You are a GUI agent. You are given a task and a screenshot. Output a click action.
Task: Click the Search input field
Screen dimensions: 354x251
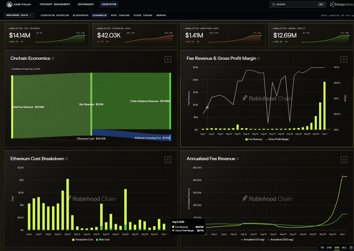coord(298,4)
